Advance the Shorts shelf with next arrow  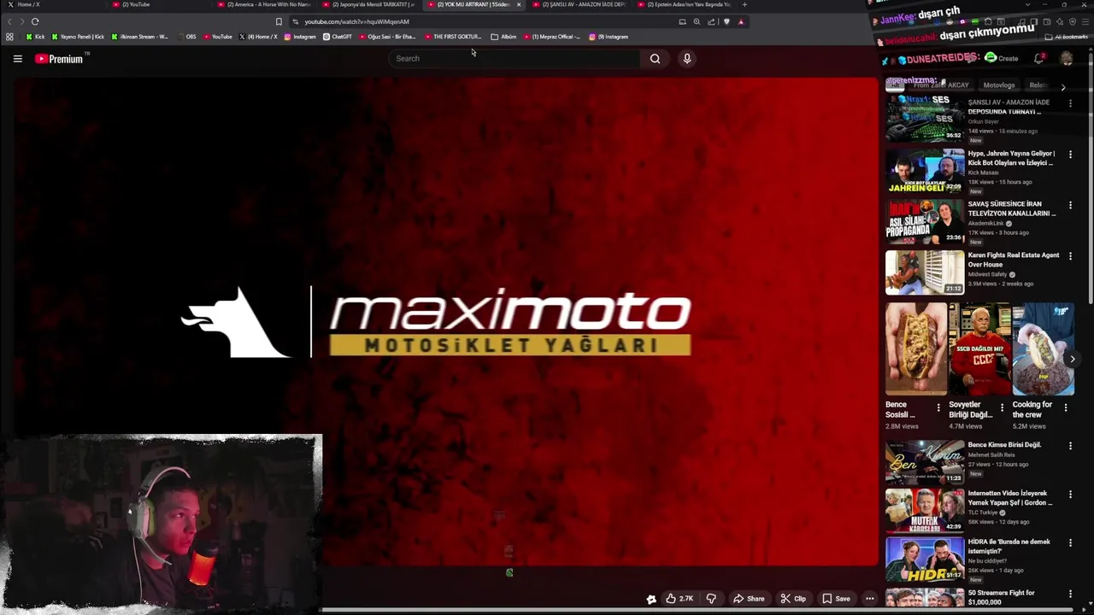1072,359
